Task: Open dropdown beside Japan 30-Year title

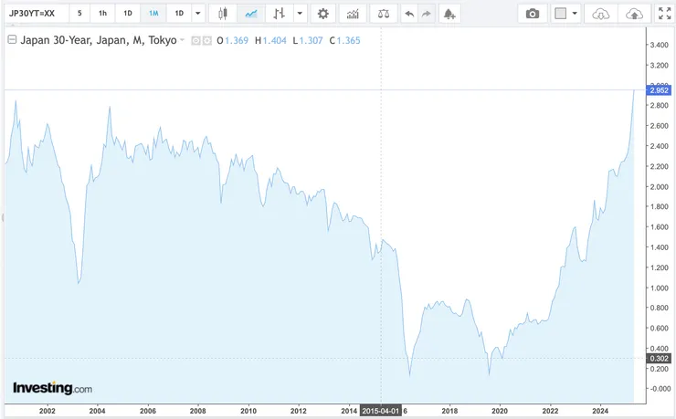Action: tap(183, 40)
